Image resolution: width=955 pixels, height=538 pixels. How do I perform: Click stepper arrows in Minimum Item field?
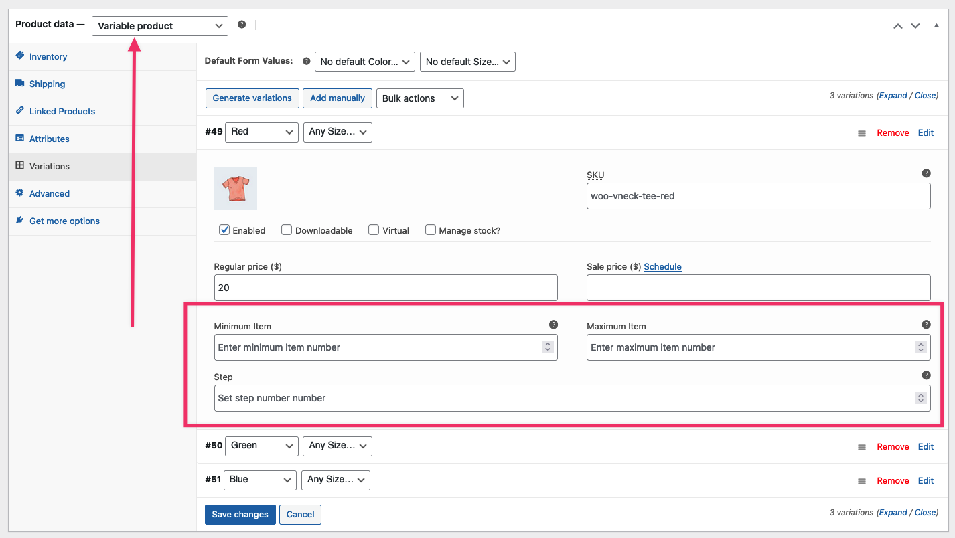point(548,347)
